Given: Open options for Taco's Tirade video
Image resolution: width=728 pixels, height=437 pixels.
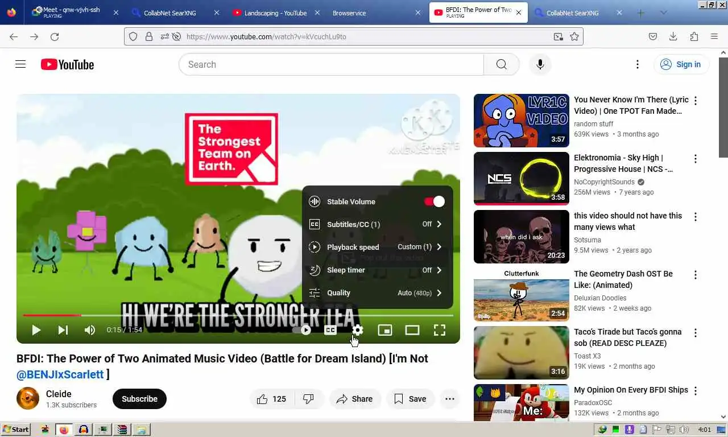Looking at the screenshot, I should coord(695,333).
